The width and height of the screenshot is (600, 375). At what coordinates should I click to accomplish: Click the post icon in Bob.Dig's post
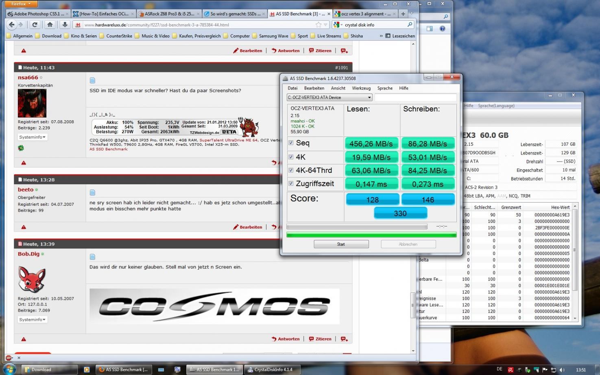[x=92, y=257]
